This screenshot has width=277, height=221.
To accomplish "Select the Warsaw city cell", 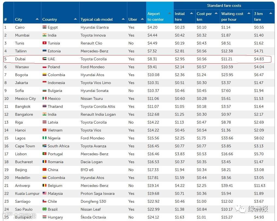I will pyautogui.click(x=22, y=67).
